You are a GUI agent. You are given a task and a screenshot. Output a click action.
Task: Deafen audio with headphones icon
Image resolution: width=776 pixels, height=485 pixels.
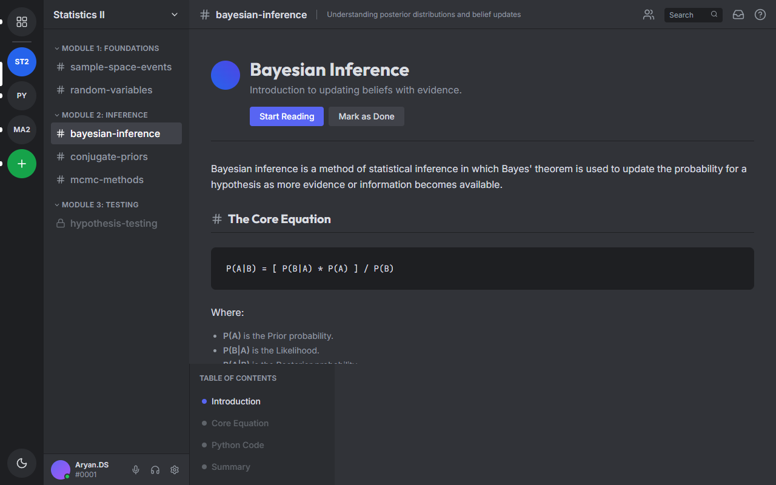155,470
